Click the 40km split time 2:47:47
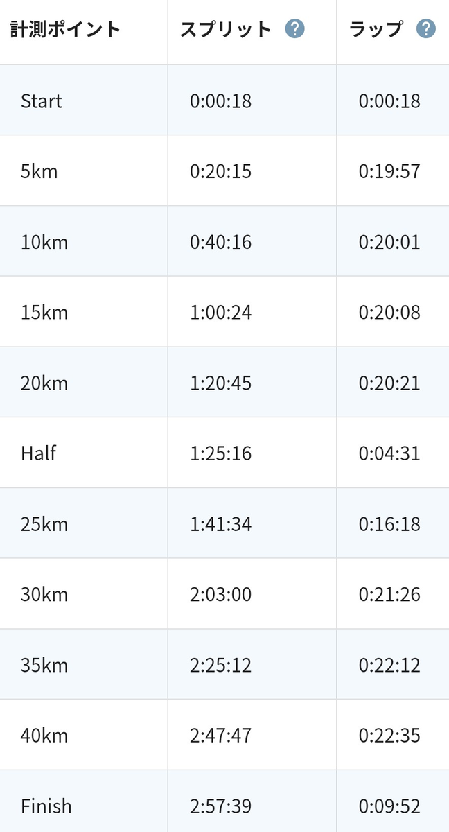The image size is (449, 832). [x=221, y=736]
